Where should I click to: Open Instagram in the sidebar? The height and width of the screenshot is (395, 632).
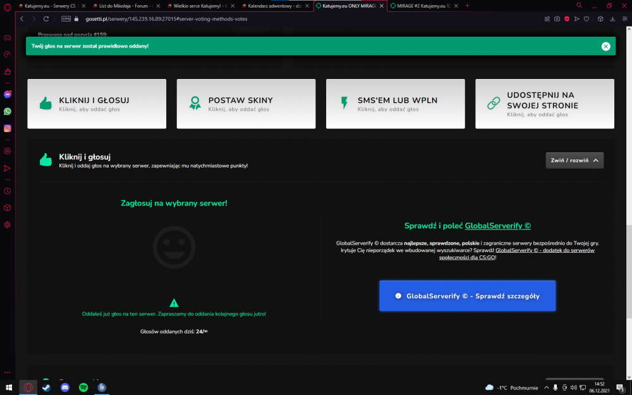(7, 128)
